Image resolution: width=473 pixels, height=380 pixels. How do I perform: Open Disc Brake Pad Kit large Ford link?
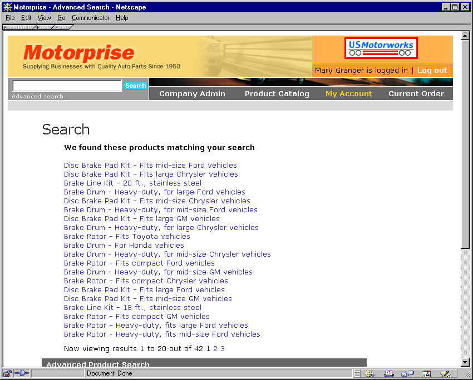(144, 289)
